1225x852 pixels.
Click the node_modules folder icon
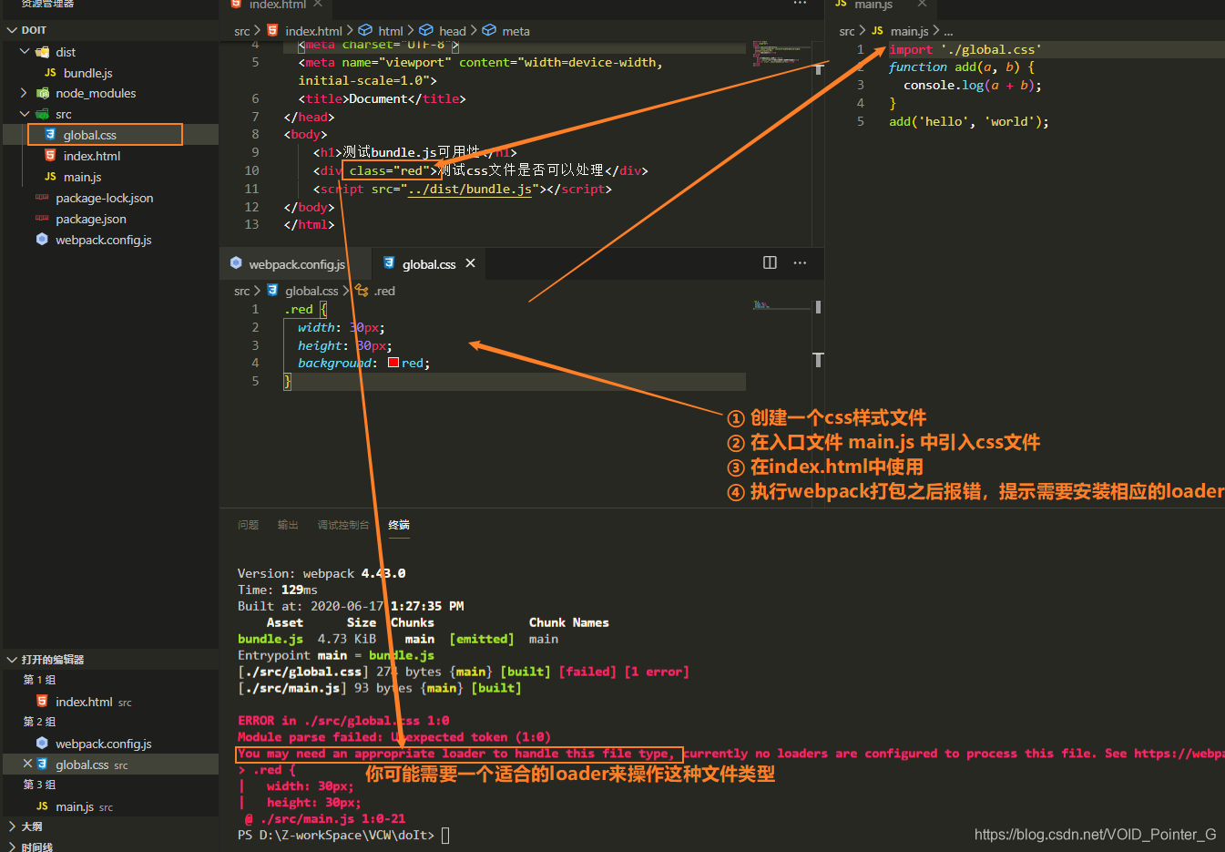click(42, 93)
